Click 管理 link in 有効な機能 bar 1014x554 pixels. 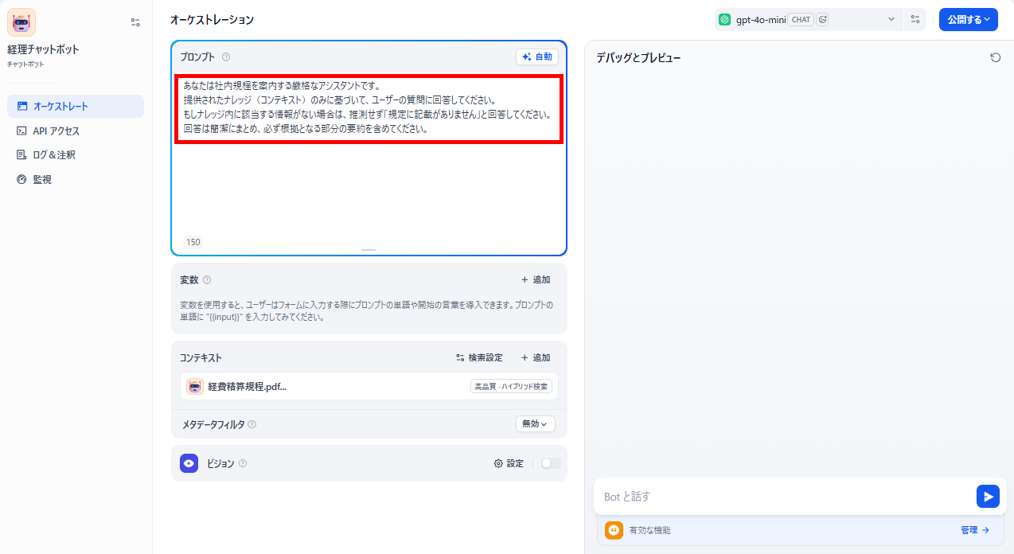click(975, 530)
